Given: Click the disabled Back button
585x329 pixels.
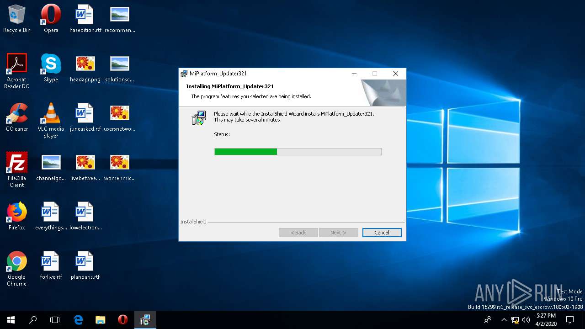Looking at the screenshot, I should 298,233.
